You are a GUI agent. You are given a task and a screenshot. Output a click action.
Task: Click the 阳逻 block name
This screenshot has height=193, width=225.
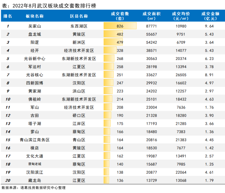point(35,42)
